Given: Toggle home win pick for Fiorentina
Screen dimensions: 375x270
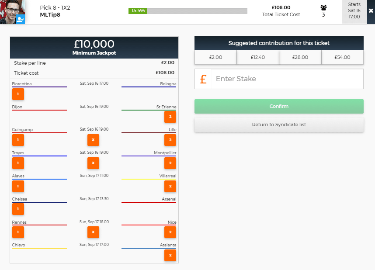Looking at the screenshot, I should pyautogui.click(x=18, y=94).
